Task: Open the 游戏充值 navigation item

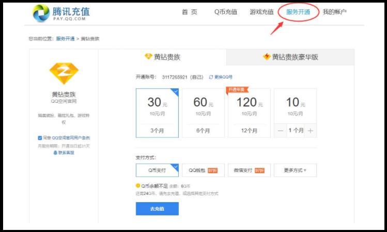Action: click(x=261, y=12)
